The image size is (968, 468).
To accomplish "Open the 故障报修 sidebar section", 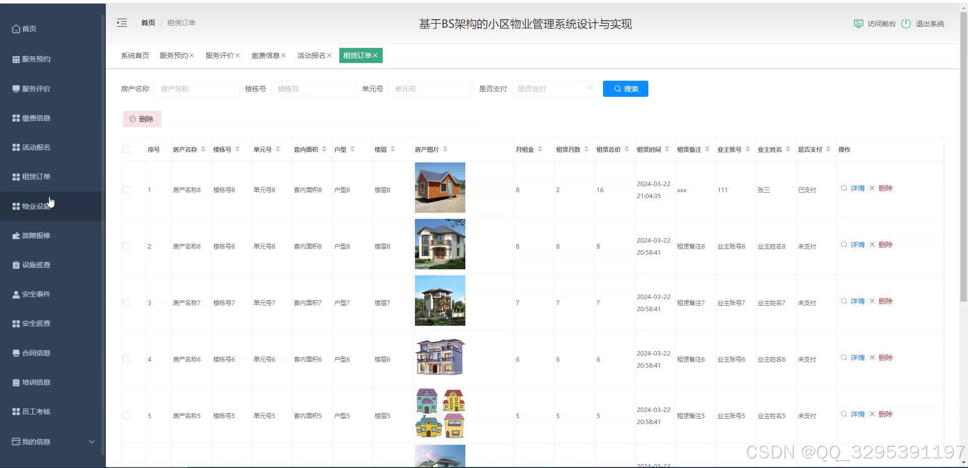I will tap(35, 235).
